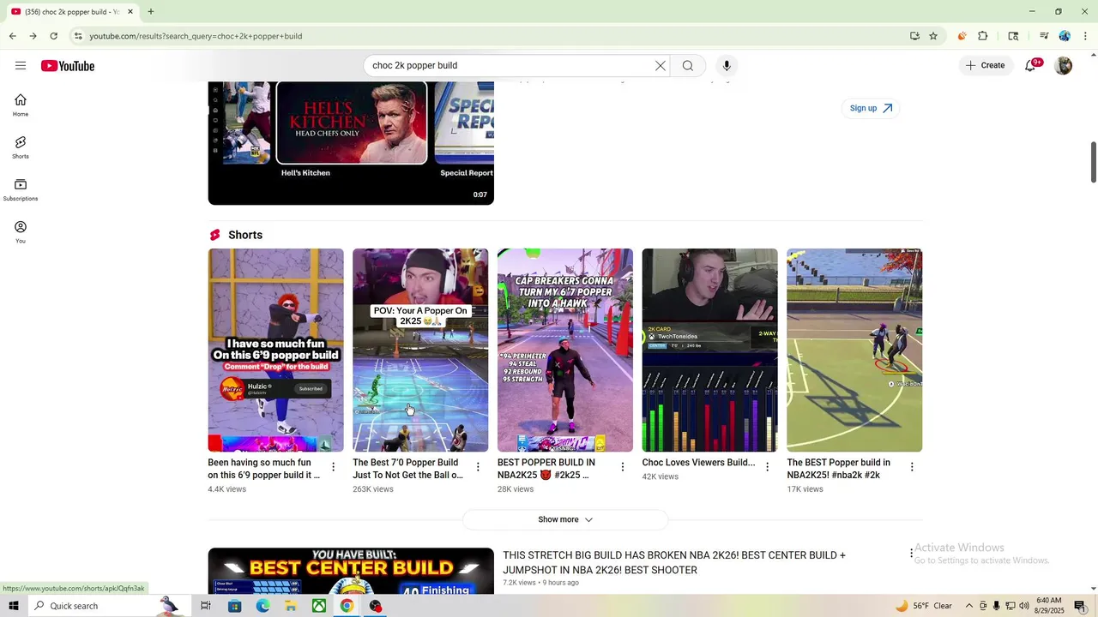Open Chrome three-dot menu

pos(1085,36)
